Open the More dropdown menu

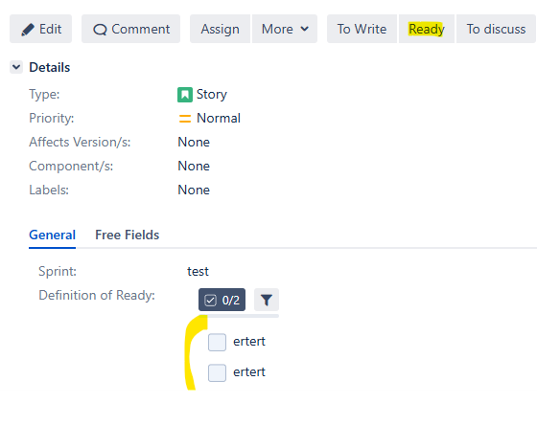point(285,29)
